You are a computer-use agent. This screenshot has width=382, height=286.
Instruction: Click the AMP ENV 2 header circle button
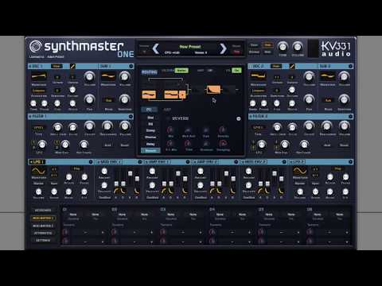236,161
